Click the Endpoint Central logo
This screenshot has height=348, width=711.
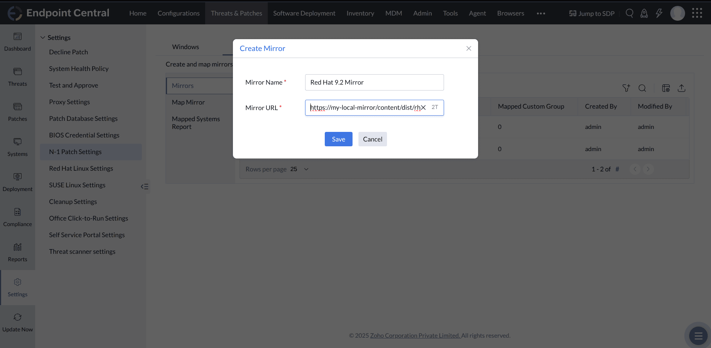(59, 13)
